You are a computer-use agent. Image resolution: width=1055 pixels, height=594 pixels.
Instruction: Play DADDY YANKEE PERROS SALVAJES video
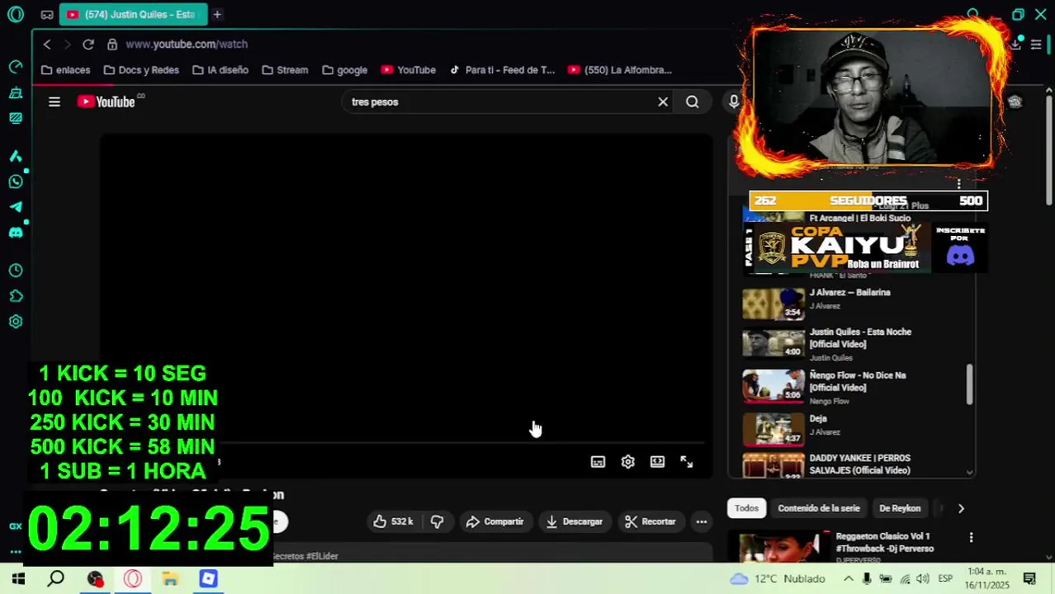[x=859, y=464]
